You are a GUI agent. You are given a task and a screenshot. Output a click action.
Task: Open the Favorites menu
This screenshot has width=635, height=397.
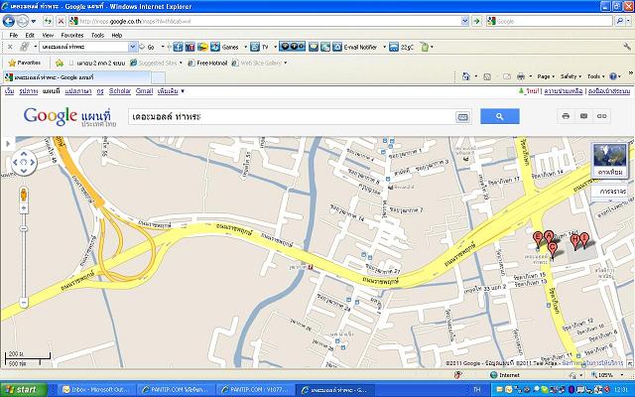tap(72, 36)
